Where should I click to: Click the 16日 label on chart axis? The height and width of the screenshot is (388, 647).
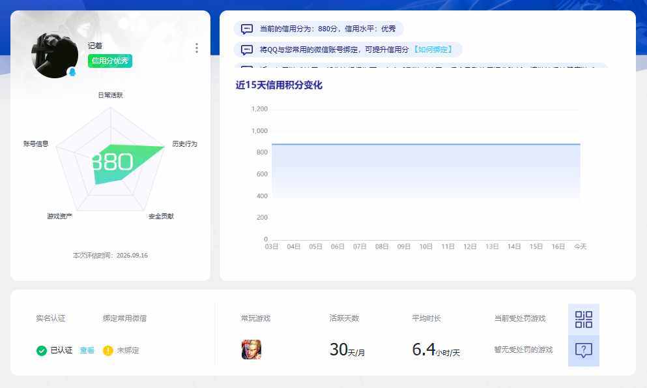point(558,246)
